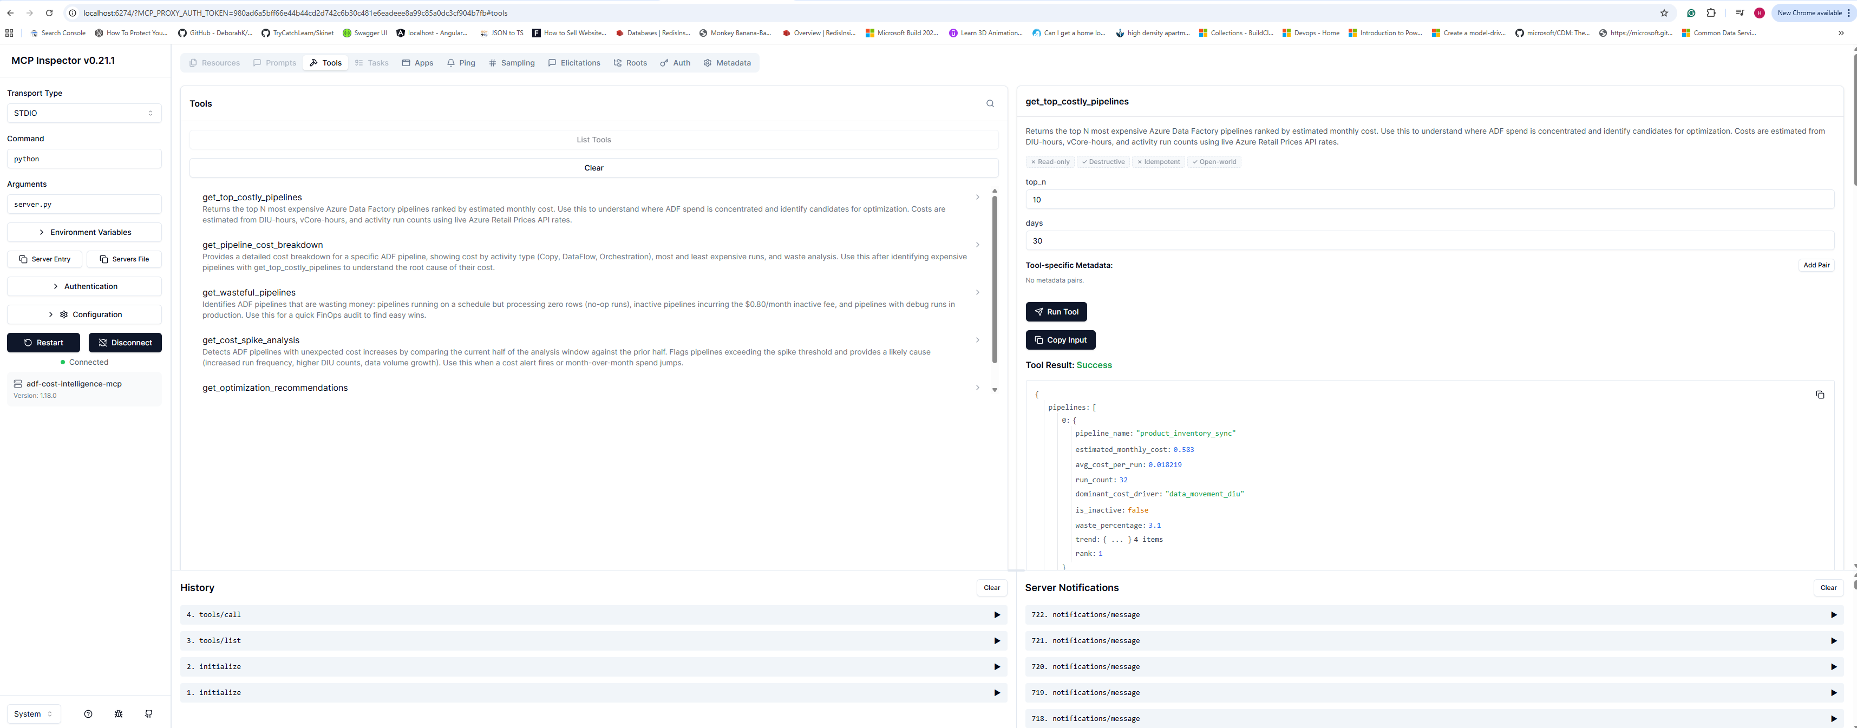Click the Copy Input button
This screenshot has height=728, width=1857.
(1061, 340)
